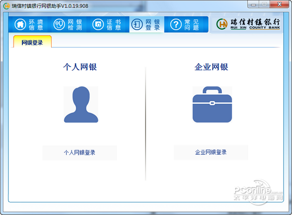Click the disabled maximize window button
Image resolution: width=292 pixels, height=215 pixels.
coord(264,4)
